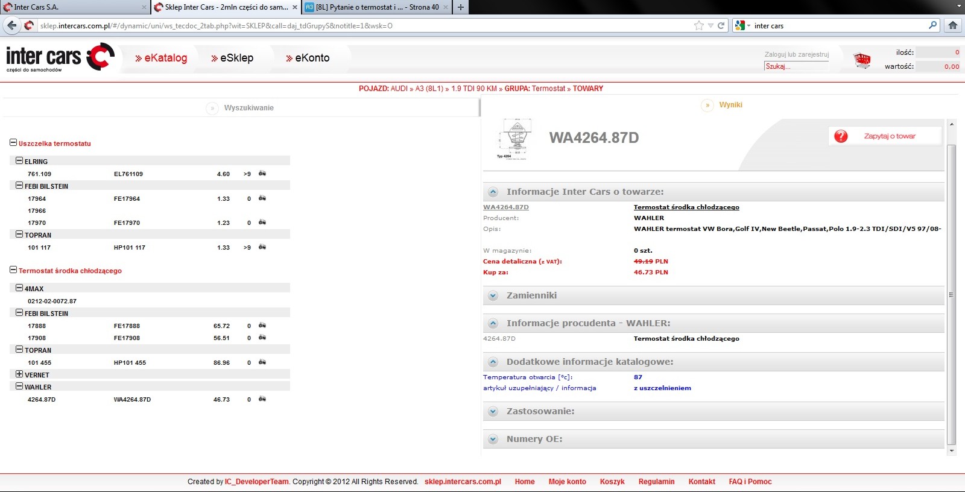Go back with browser back arrow
This screenshot has width=965, height=492.
click(x=11, y=25)
